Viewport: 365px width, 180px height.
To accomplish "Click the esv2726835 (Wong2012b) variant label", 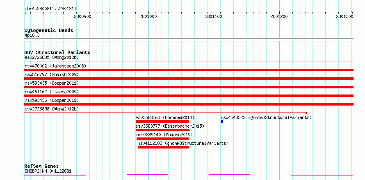I will click(52, 57).
